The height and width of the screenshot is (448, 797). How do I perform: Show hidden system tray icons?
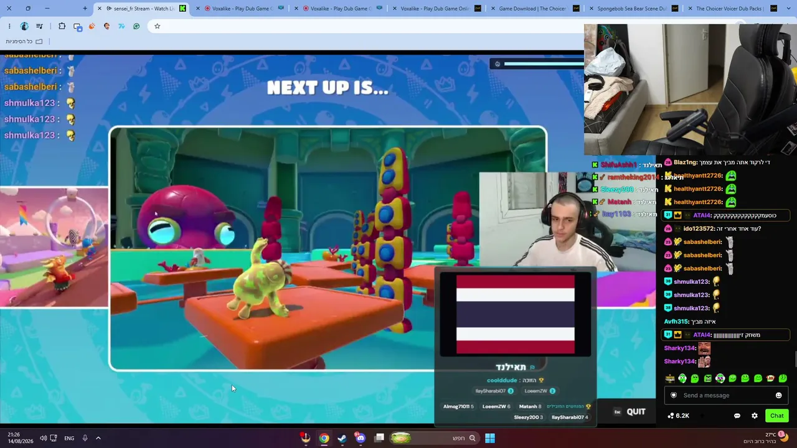click(x=98, y=438)
